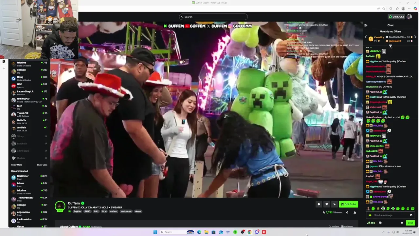Click the Windows taskbar search box
419x236 pixels.
point(177,232)
